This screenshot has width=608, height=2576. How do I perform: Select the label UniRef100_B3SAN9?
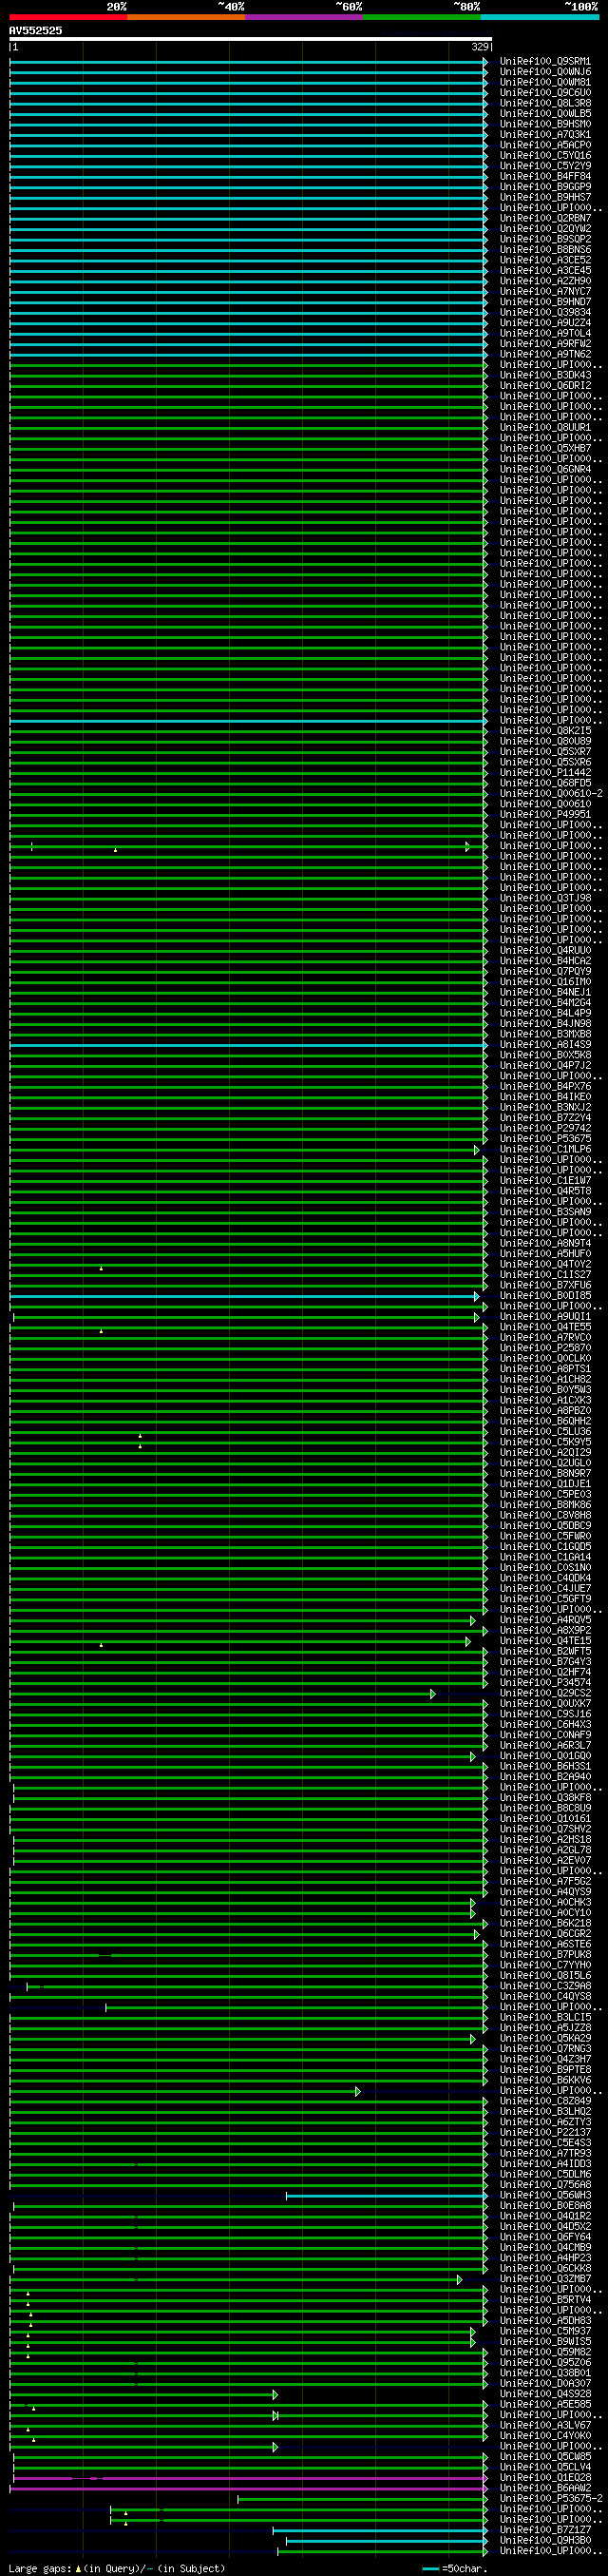545,1212
